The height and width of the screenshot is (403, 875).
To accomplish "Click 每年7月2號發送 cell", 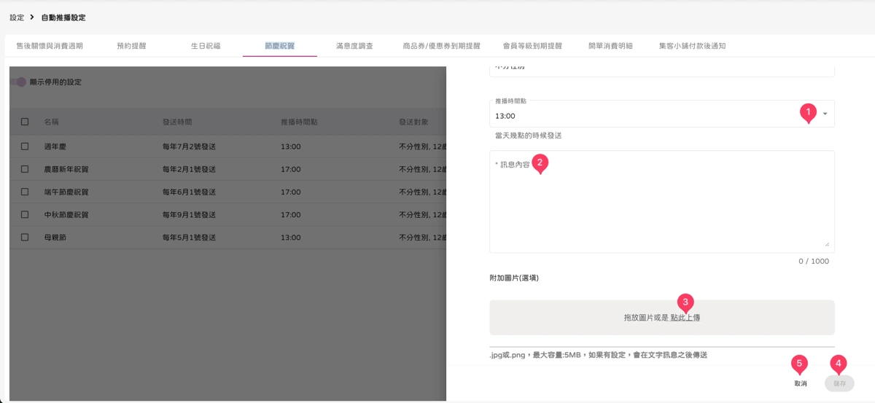I will 189,146.
